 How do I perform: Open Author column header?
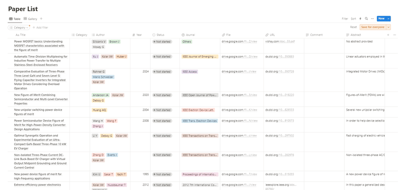tap(98, 35)
